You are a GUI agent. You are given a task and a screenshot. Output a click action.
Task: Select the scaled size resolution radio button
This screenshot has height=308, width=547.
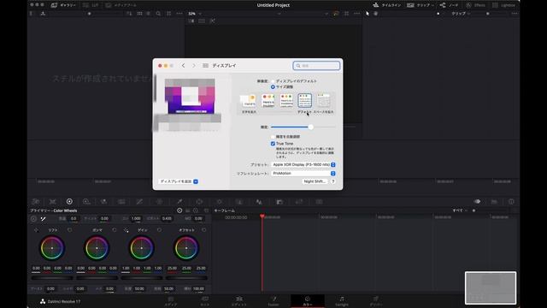[273, 86]
